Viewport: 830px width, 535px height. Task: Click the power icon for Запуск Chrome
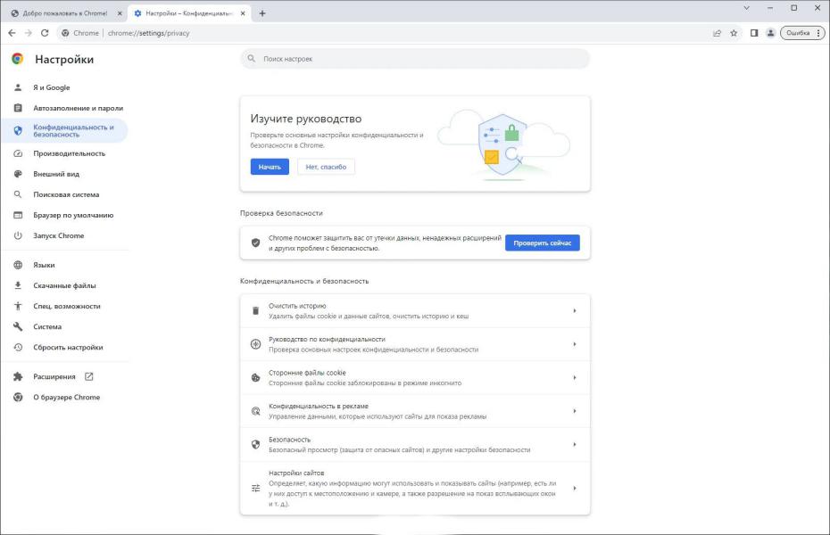tap(18, 235)
